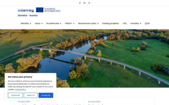Open the Monitorovací výbor menu
This screenshot has height=105, width=169.
(x=87, y=23)
